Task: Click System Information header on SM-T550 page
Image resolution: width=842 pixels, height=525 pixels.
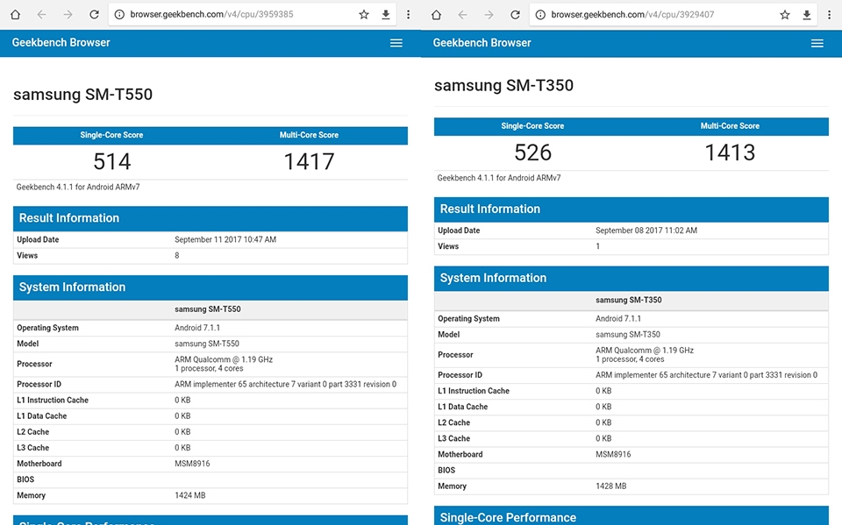Action: pos(210,287)
